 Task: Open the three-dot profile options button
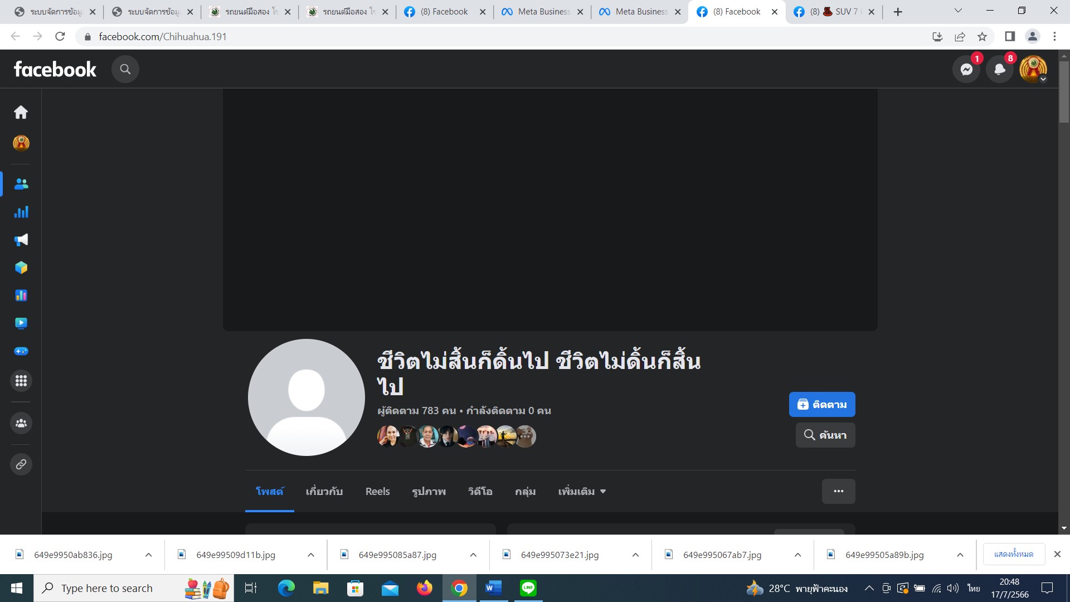(838, 491)
